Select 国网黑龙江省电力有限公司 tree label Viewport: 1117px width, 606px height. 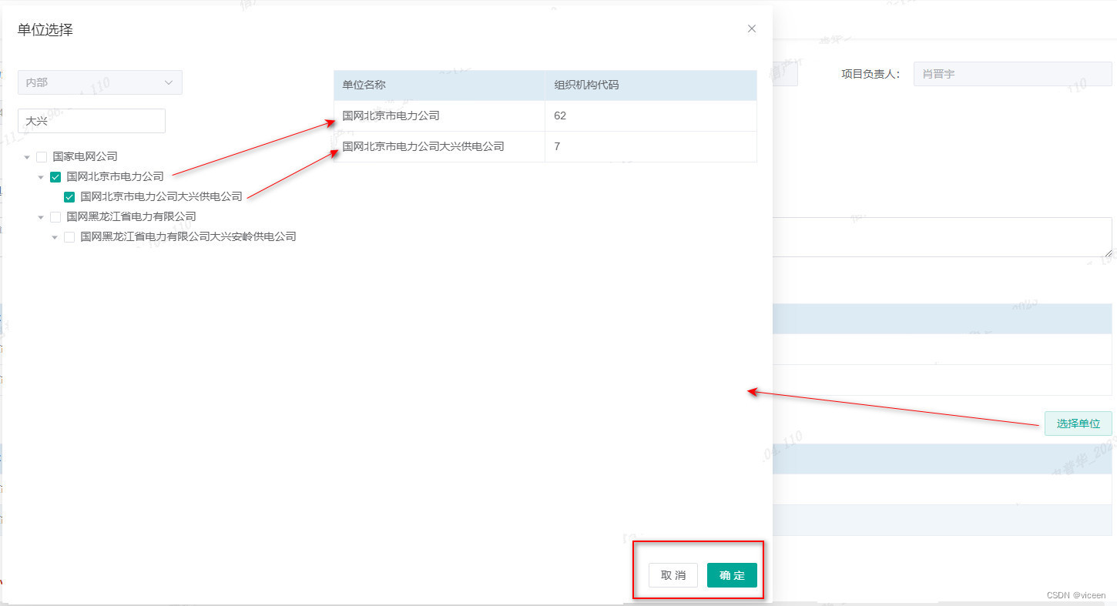(x=131, y=216)
